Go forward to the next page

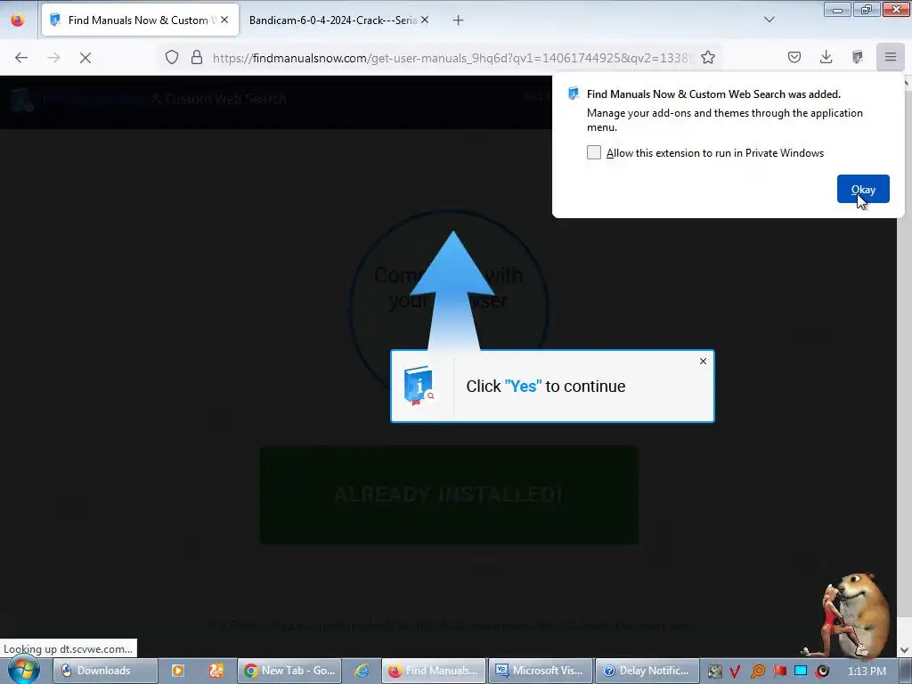[53, 58]
